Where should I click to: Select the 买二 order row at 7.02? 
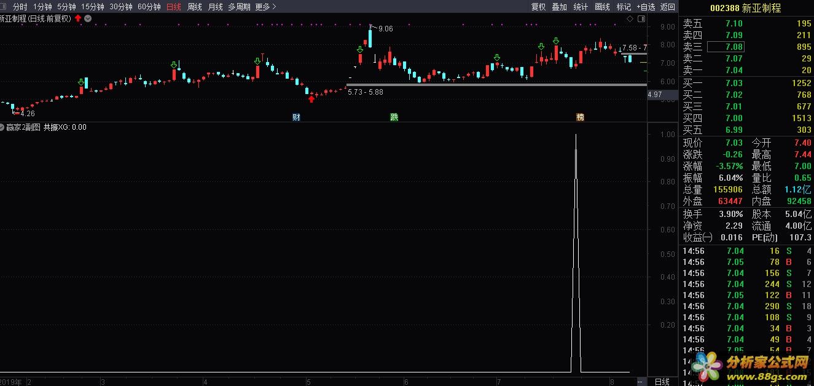(746, 95)
